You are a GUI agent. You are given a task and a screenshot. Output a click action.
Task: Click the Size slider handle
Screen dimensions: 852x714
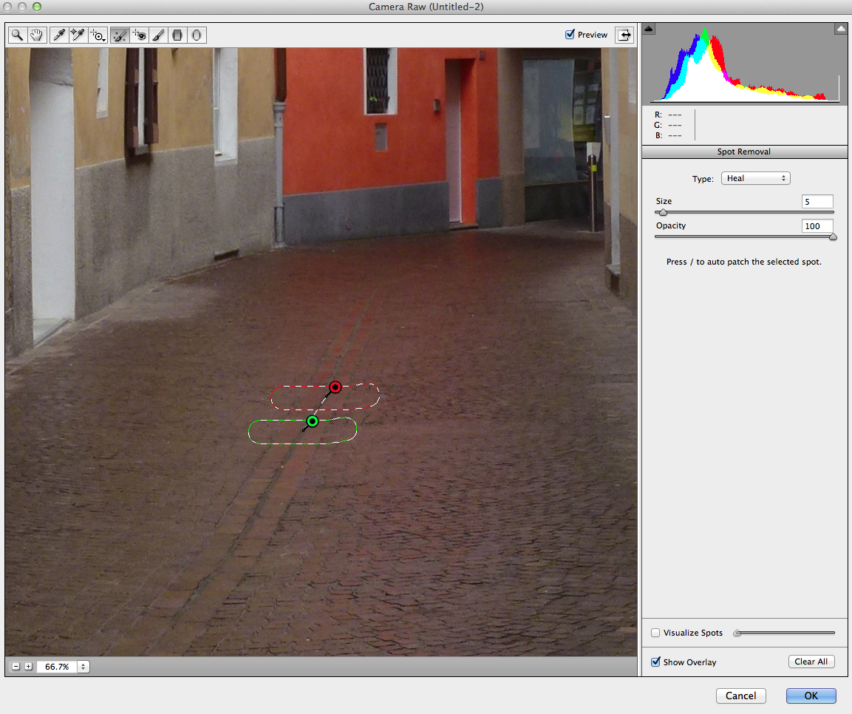662,212
